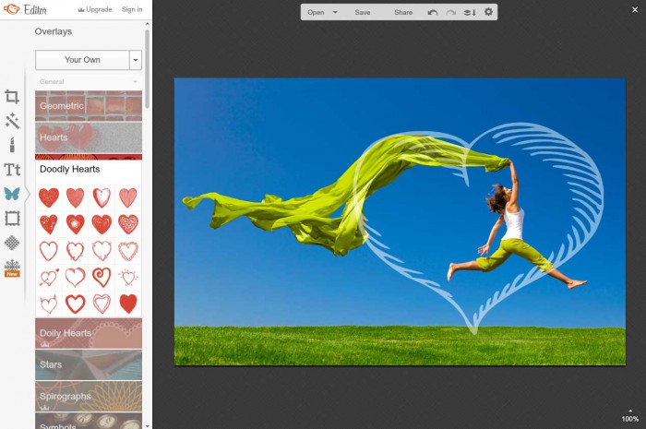Open the Effects magic wand tool
The height and width of the screenshot is (429, 646).
click(x=12, y=121)
